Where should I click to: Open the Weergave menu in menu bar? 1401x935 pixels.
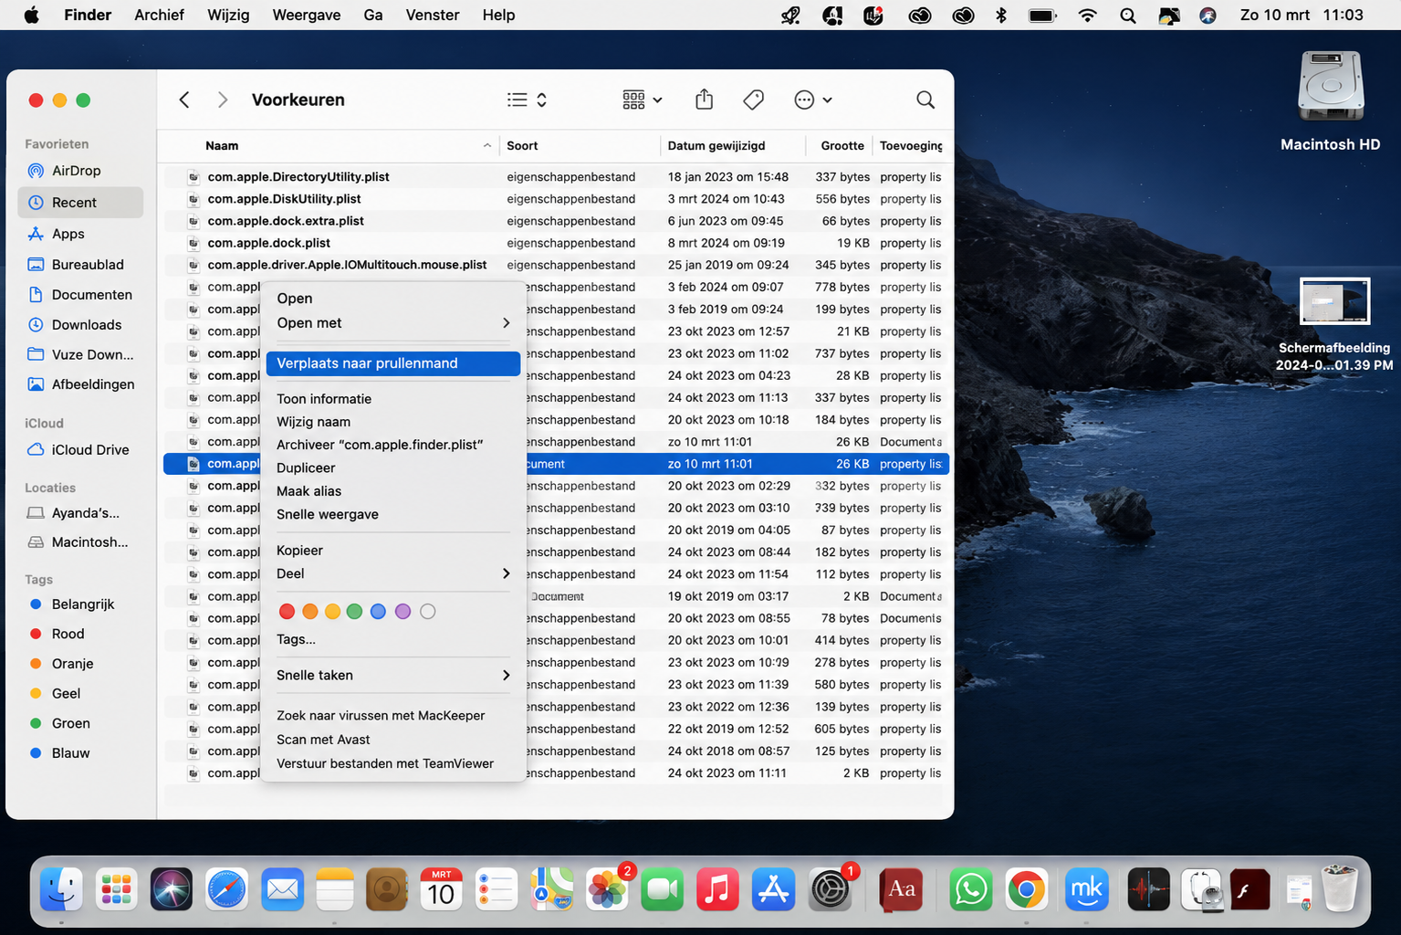point(307,15)
